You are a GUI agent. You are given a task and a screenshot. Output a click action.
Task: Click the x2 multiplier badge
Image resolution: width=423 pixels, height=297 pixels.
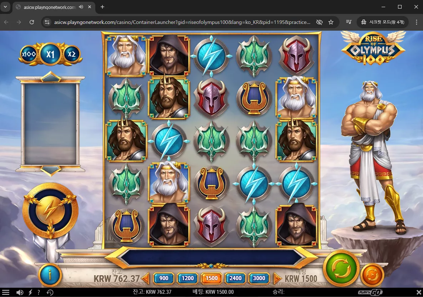pos(72,54)
